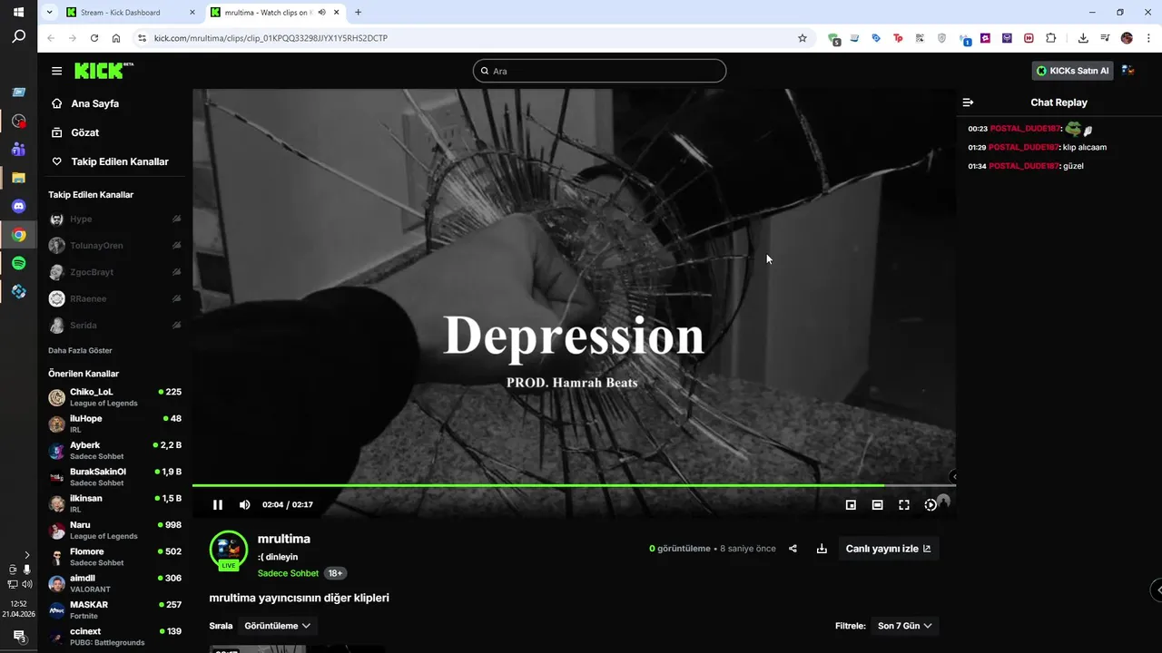Open recommended channel MASKAR
The image size is (1162, 653).
115,609
